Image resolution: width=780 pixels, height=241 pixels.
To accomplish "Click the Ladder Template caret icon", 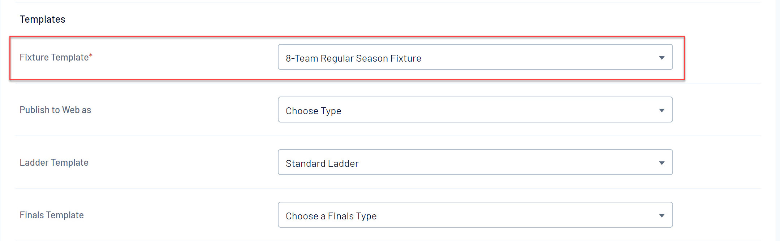I will tap(662, 163).
